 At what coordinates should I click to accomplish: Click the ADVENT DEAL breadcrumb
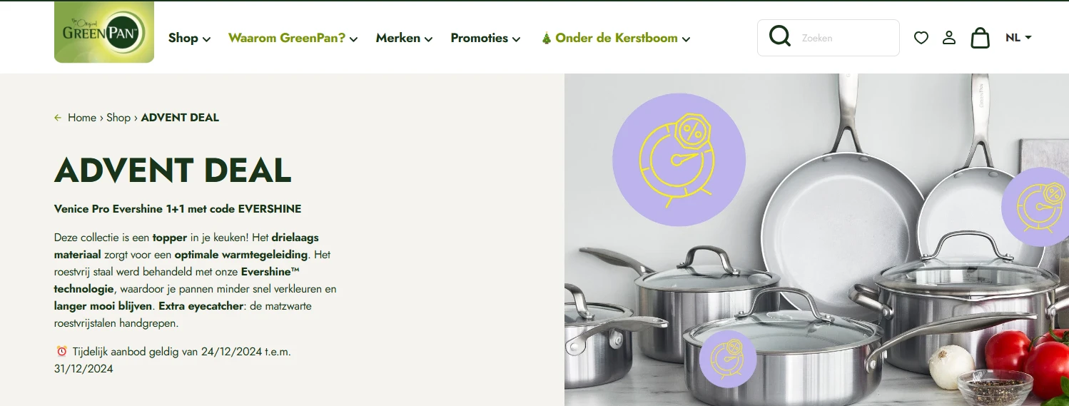point(180,118)
